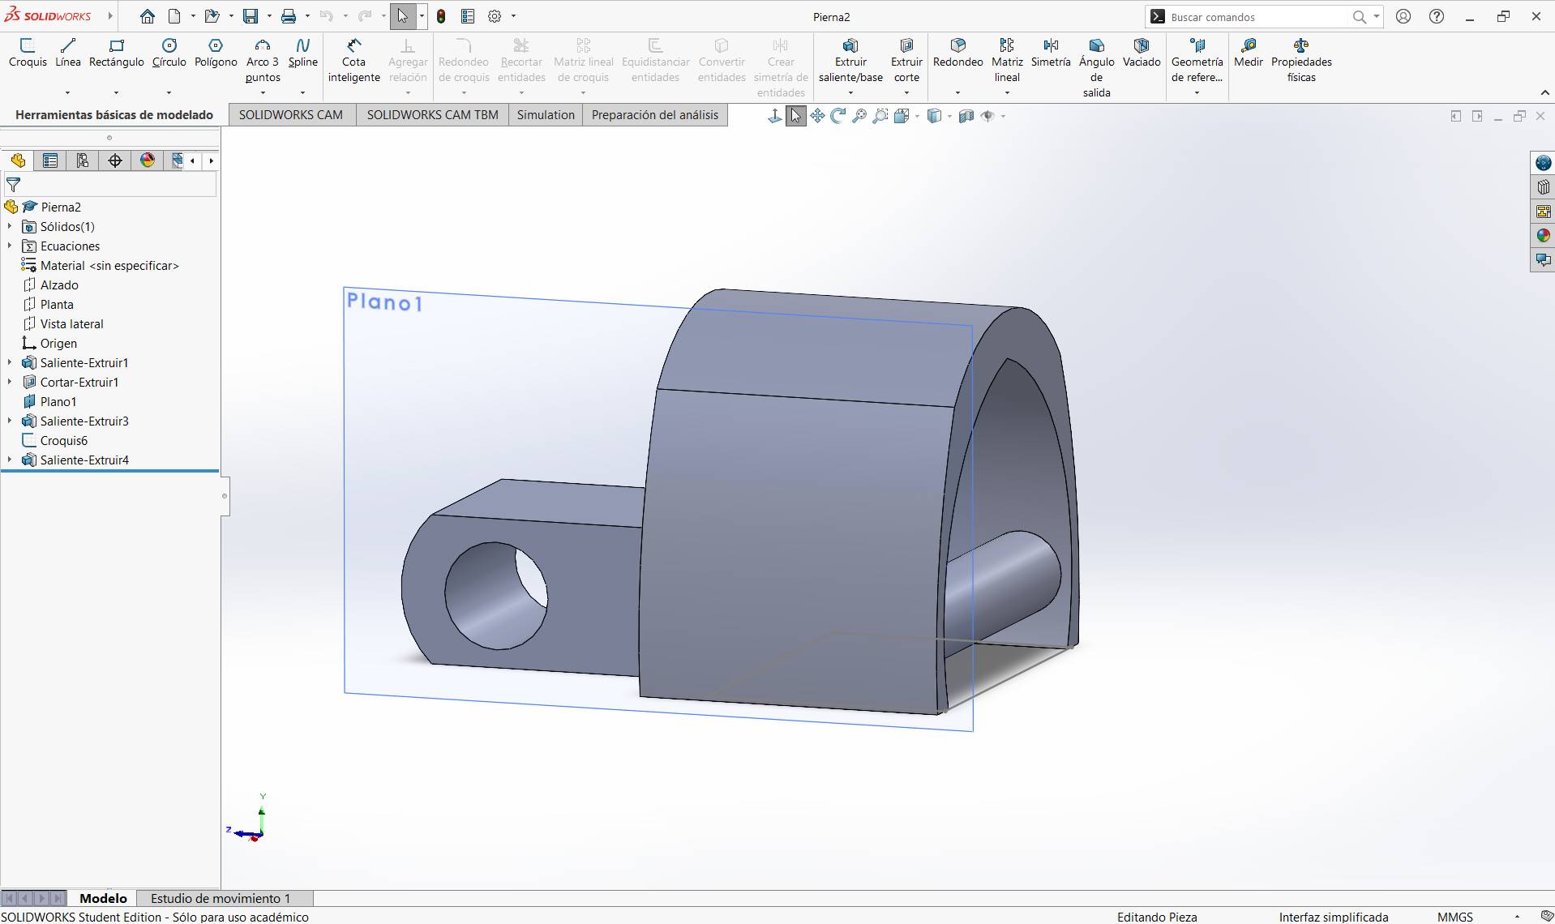Screen dimensions: 1555x924
Task: Open the Extruir saliente/base dropdown arrow
Action: [x=850, y=92]
